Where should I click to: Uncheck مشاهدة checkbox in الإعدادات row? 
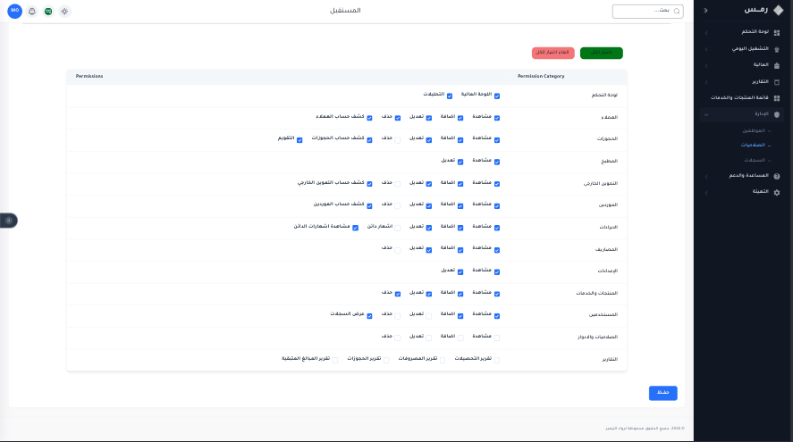click(497, 272)
